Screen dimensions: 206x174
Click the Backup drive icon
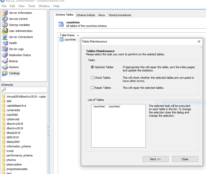pos(5,61)
